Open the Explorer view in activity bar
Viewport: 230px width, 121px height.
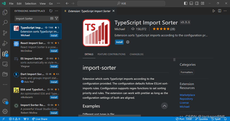click(5, 12)
